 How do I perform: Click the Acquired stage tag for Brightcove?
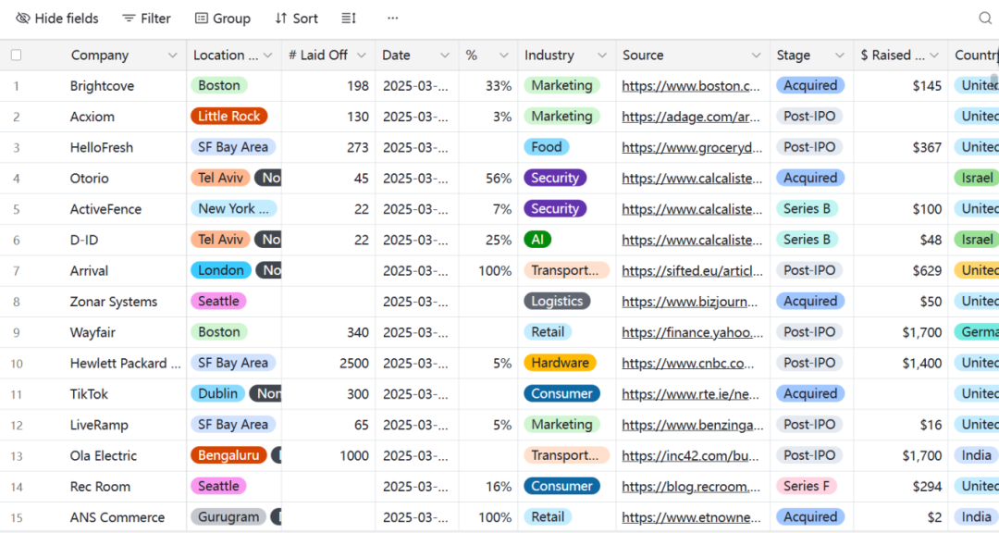click(810, 85)
